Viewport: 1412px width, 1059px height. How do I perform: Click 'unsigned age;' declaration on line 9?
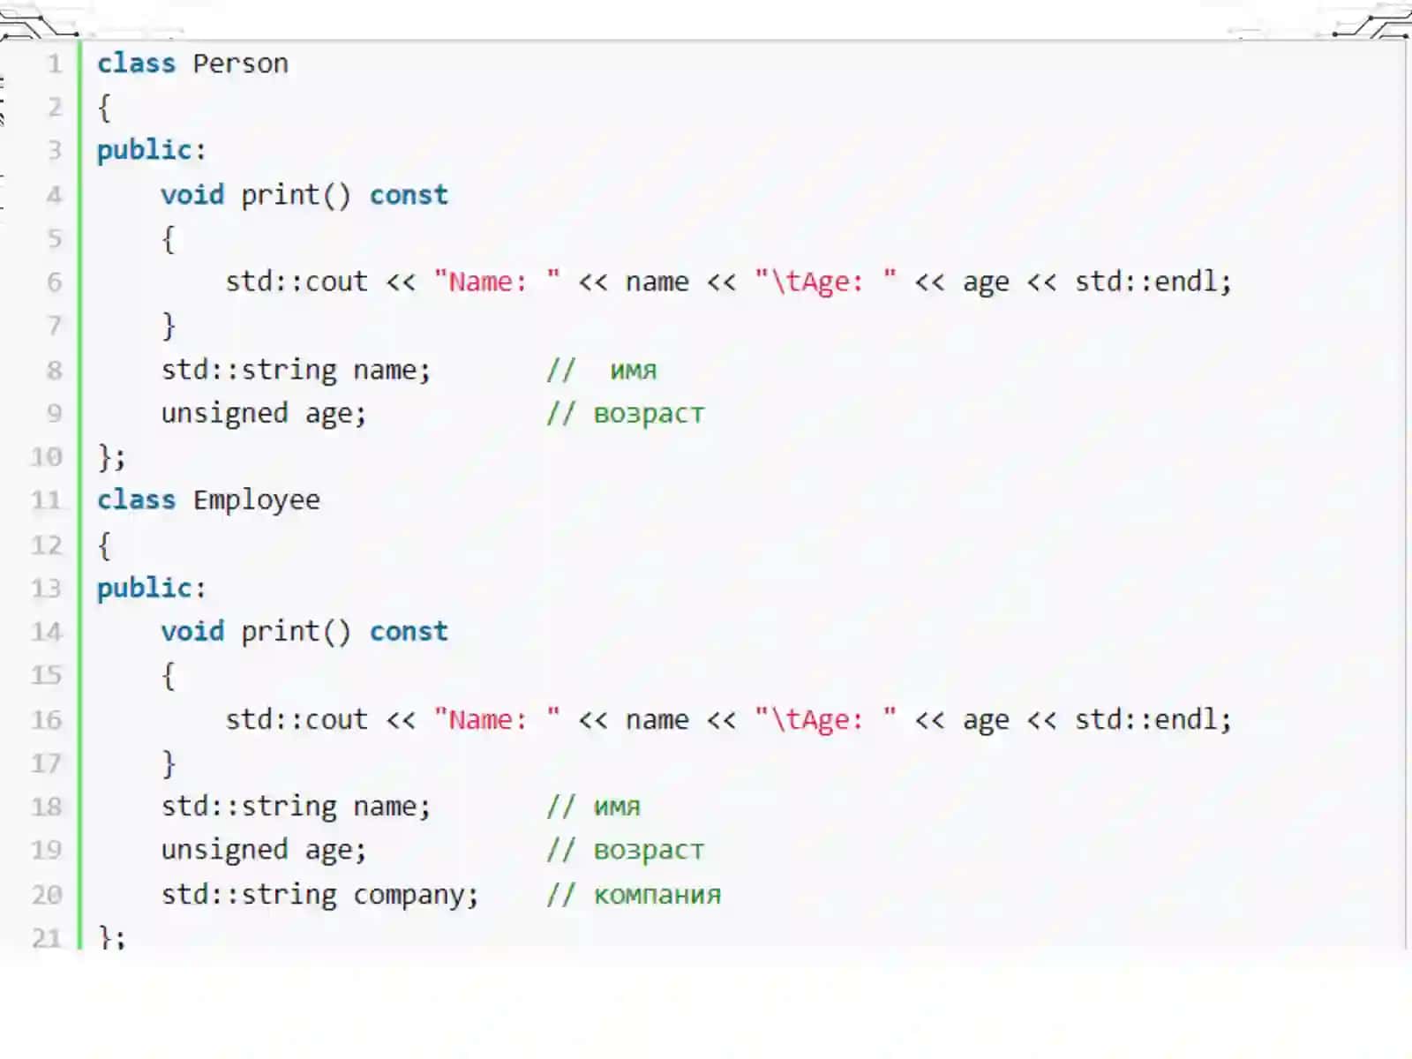(263, 413)
